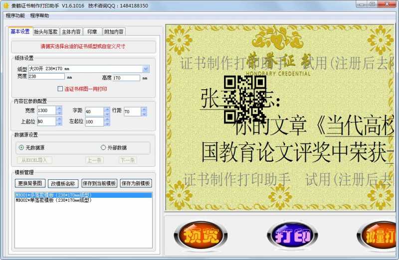The width and height of the screenshot is (399, 260).
Task: Increase the 左起位 left offset value
Action: point(107,120)
